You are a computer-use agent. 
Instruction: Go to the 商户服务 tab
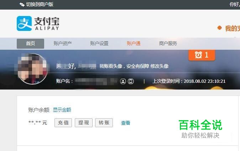click(x=168, y=43)
